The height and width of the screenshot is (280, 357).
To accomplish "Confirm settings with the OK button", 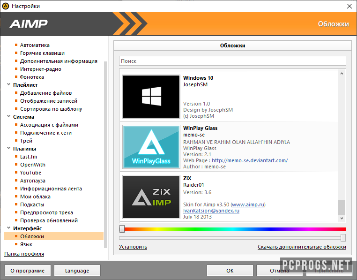I will point(230,271).
